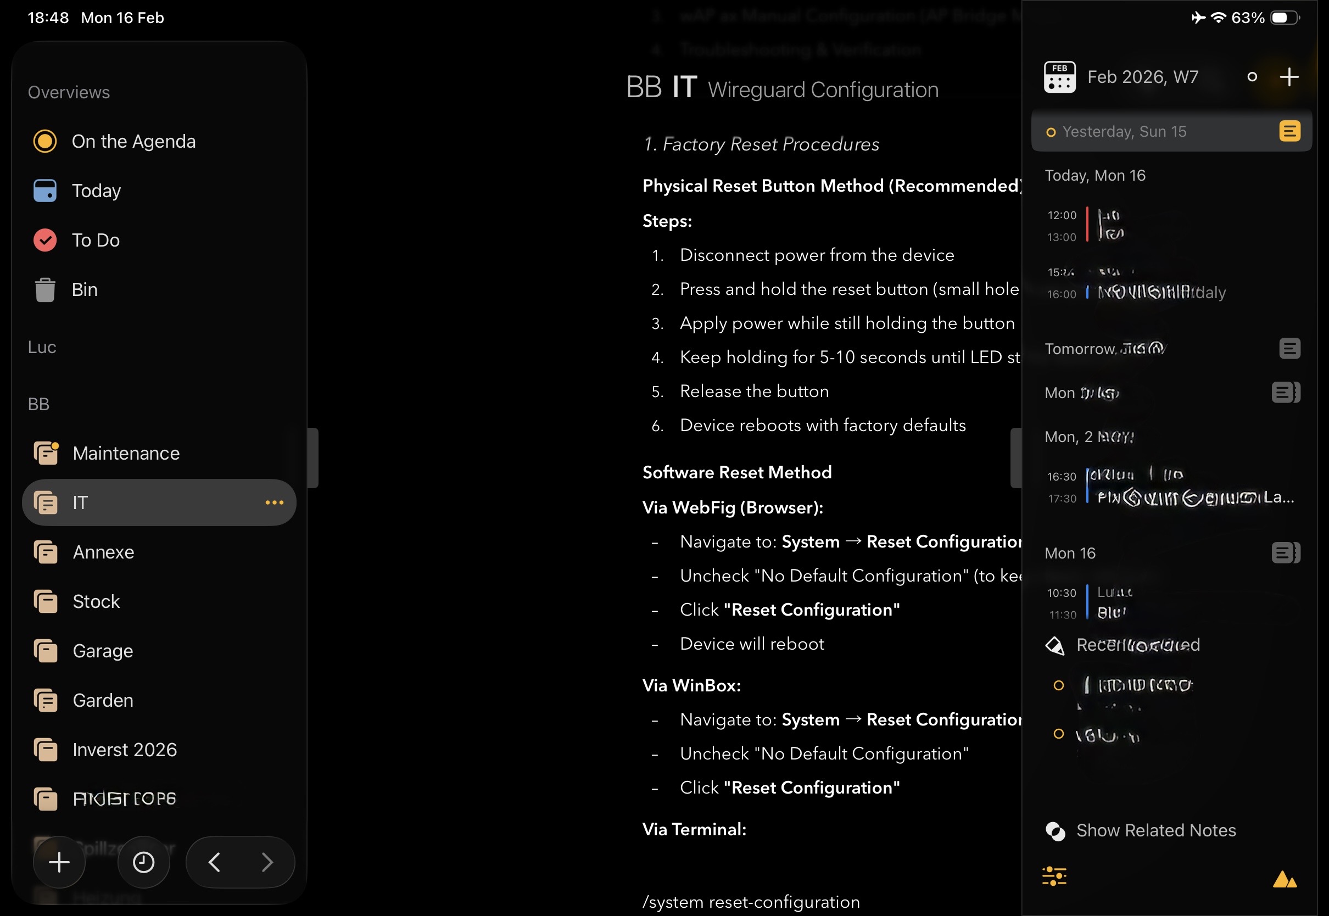Toggle the small circle today indicator

1252,77
